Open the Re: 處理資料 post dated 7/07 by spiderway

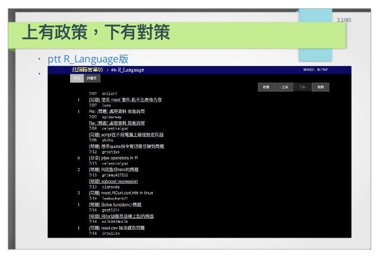(x=117, y=112)
